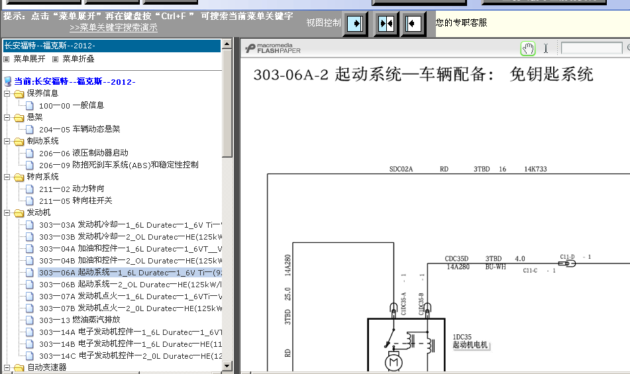
Task: Select the FlashPaper text selection cursor tool
Action: point(546,48)
